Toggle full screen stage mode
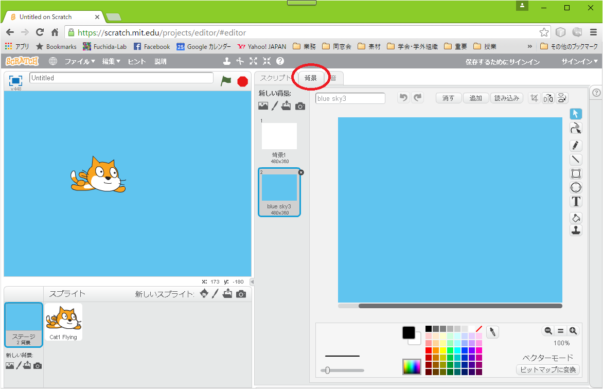 [x=16, y=81]
